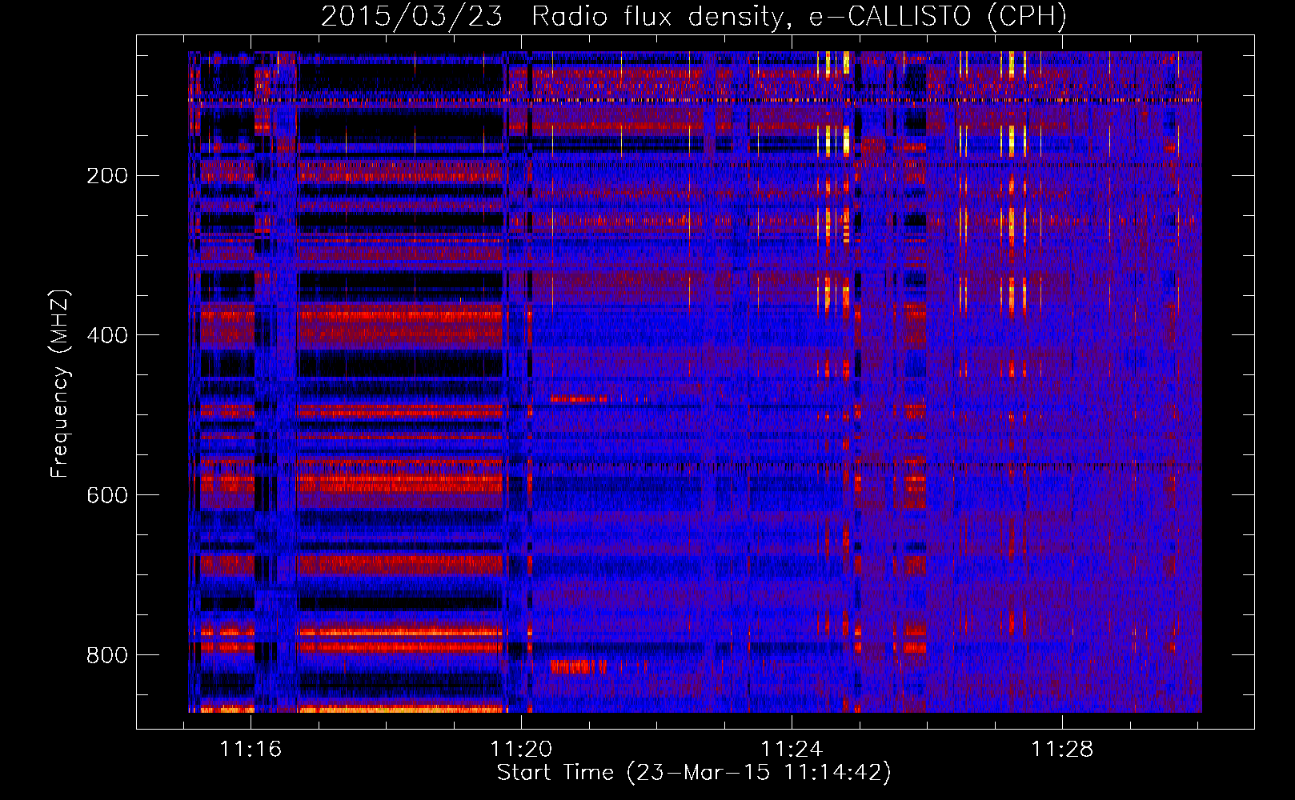This screenshot has width=1295, height=800.
Task: Click the 600 frequency tick label
Action: [107, 495]
